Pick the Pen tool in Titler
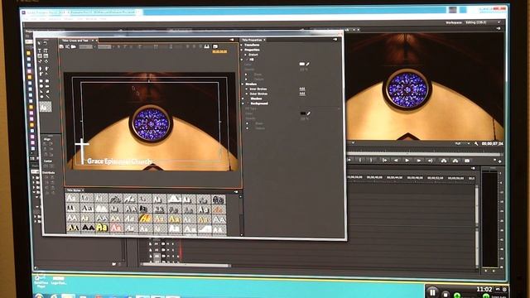The image size is (530, 298). pyautogui.click(x=41, y=69)
